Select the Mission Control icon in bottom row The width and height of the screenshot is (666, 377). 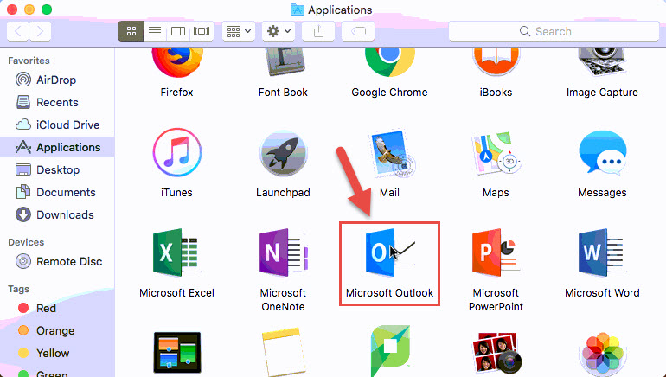[176, 353]
